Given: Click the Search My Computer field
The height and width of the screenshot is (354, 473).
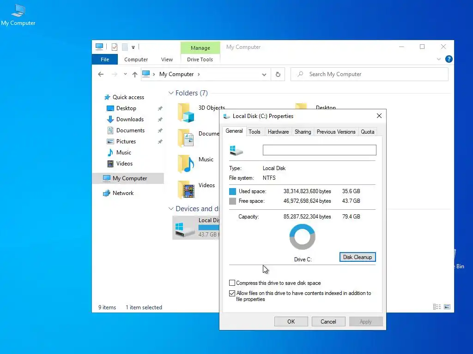Looking at the screenshot, I should [x=369, y=74].
